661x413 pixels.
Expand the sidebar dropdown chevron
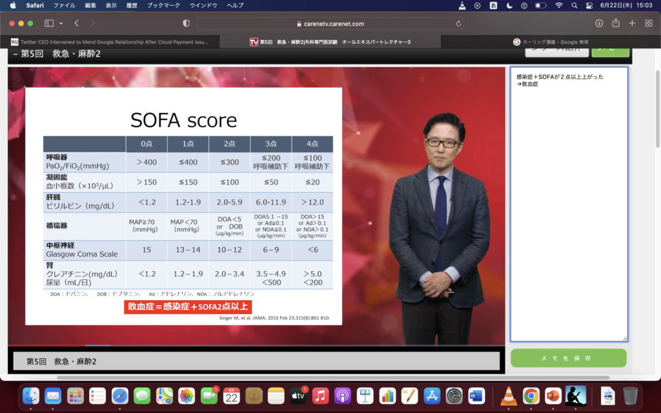61,23
